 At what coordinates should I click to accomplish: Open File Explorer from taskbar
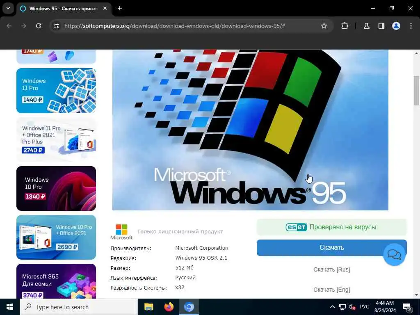148,307
